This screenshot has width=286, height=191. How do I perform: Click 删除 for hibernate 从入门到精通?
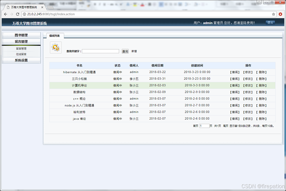(x=261, y=72)
